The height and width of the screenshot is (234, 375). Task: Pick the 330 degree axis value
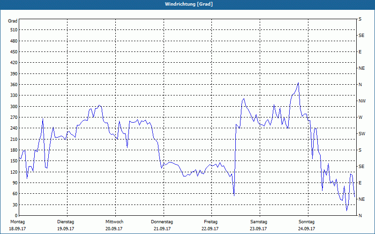(x=14, y=95)
